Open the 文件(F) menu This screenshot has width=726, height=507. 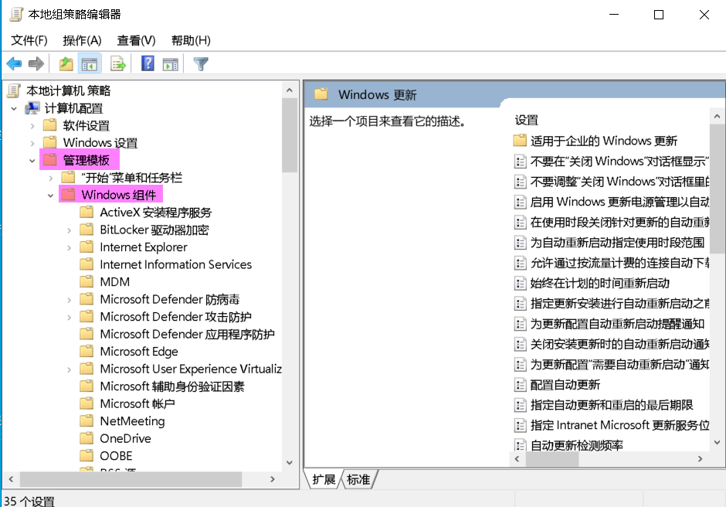[29, 40]
